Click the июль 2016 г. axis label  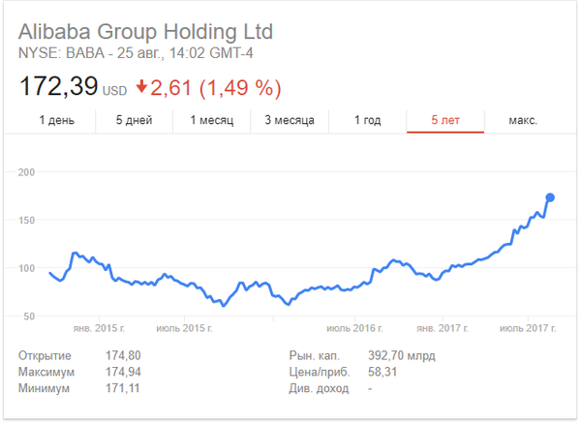354,328
